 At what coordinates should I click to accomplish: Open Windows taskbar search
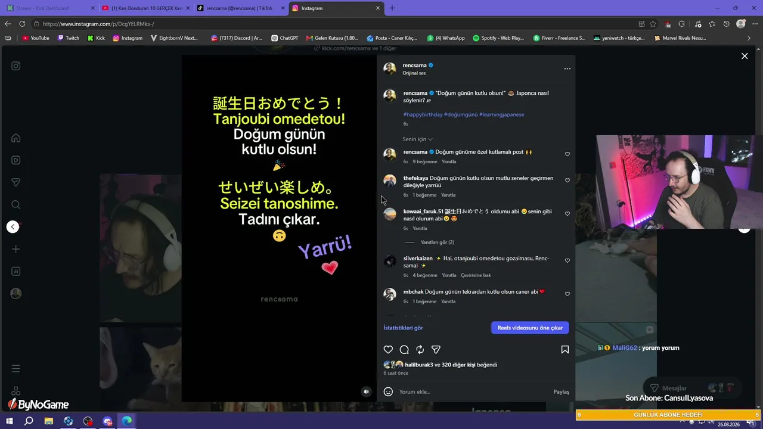point(29,421)
